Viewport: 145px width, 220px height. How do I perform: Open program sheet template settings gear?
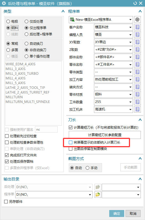tap(138, 19)
